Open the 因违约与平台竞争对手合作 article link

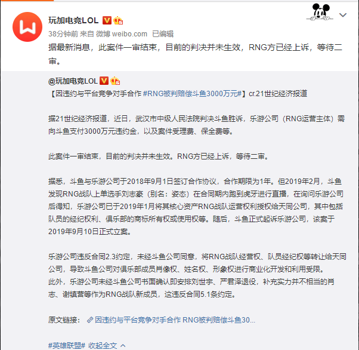click(175, 320)
